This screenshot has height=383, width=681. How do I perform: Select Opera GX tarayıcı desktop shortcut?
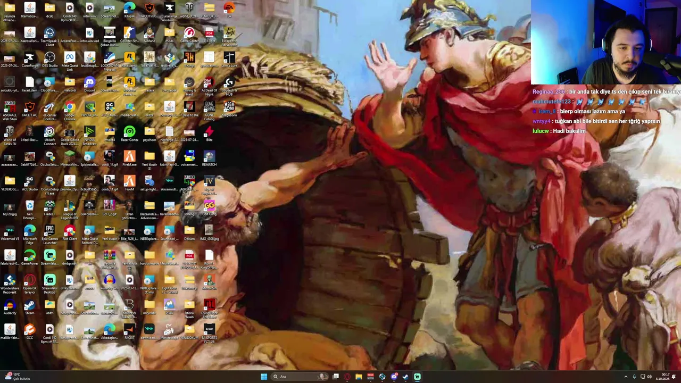point(29,284)
